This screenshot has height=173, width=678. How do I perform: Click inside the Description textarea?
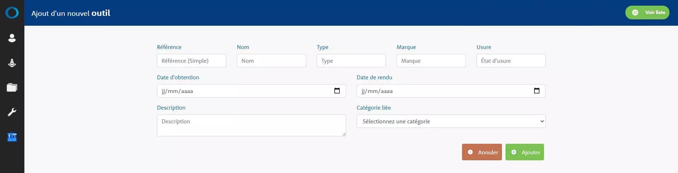[x=251, y=125]
